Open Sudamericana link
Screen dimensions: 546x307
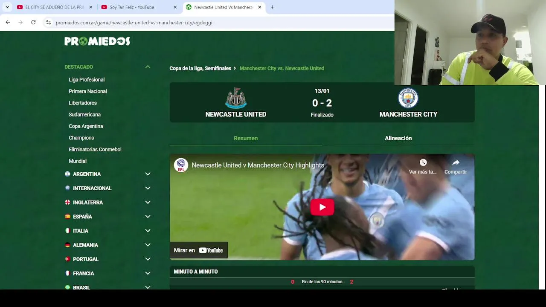coord(84,115)
